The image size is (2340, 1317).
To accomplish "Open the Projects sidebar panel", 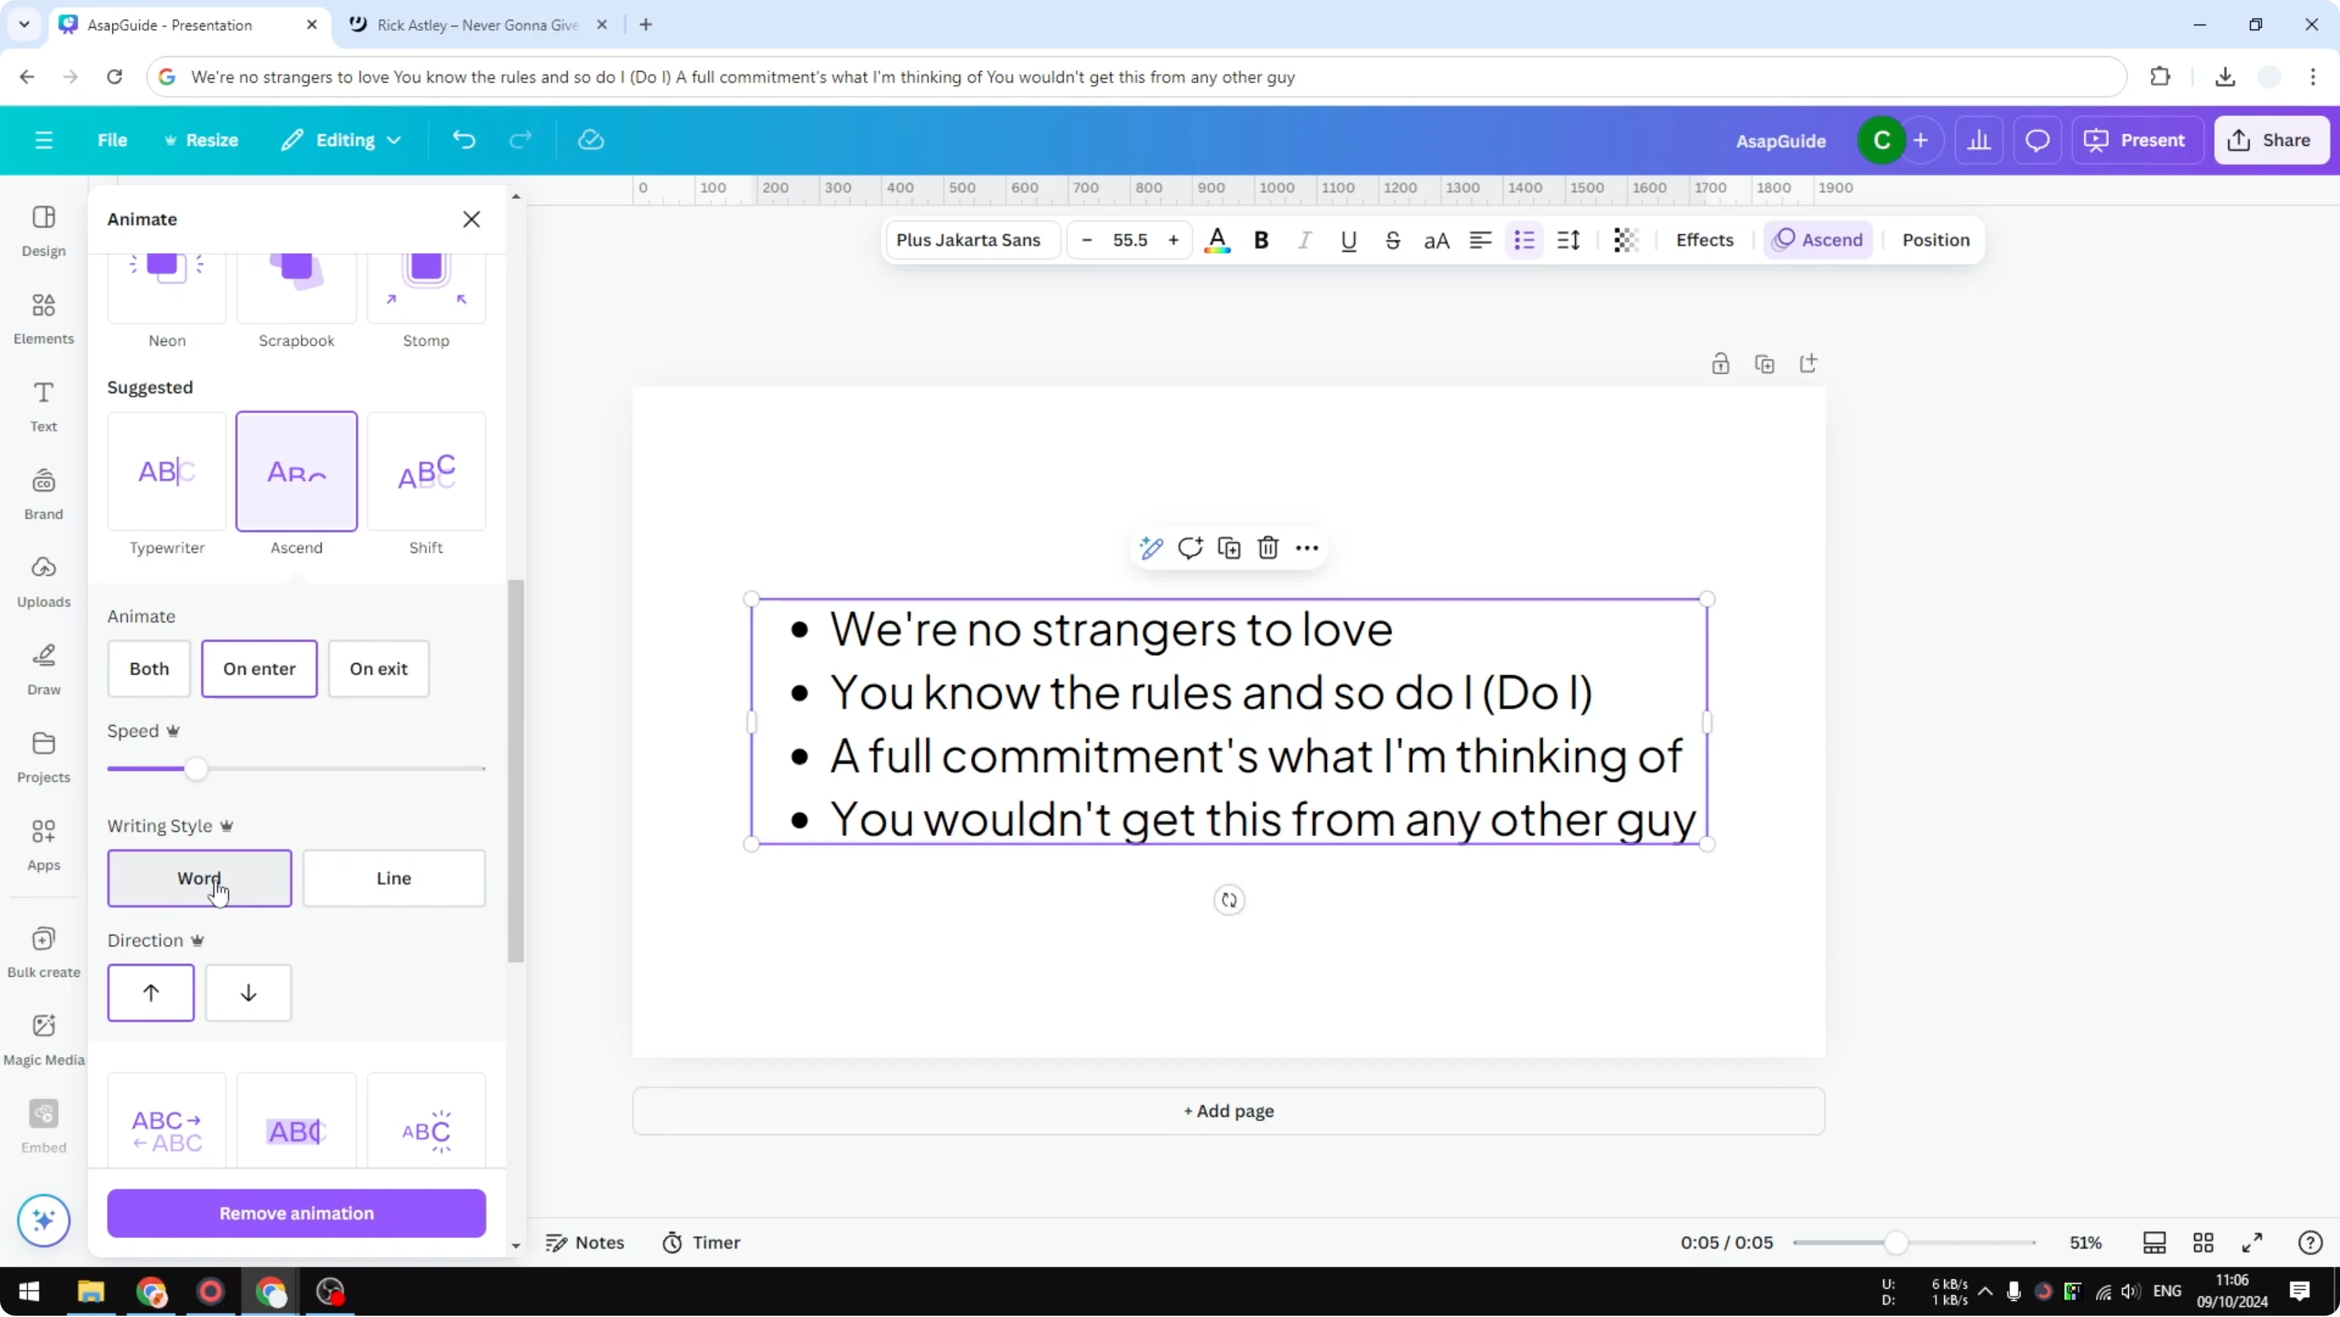I will coord(44,757).
